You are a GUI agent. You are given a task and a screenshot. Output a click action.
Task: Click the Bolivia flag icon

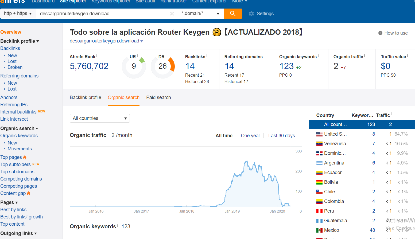point(319,182)
